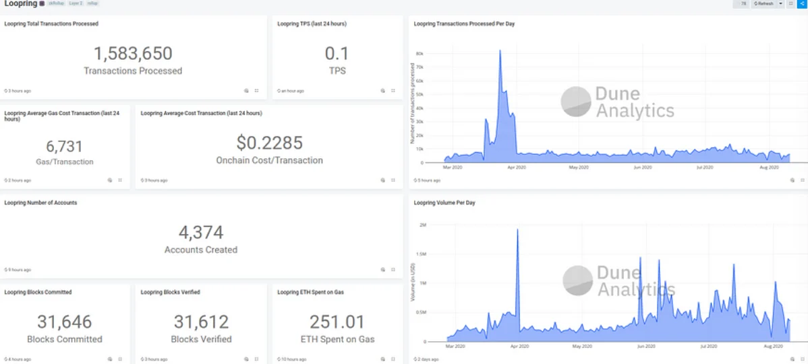This screenshot has width=808, height=364.
Task: Expand ETH Spent on Gas widget four-square icon
Action: [393, 359]
